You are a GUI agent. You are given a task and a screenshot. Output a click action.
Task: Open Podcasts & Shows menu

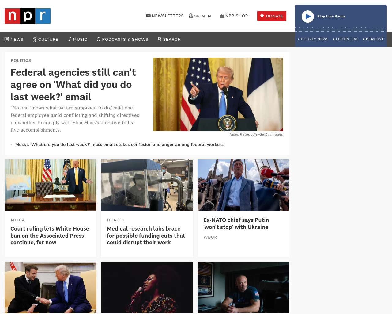[123, 39]
